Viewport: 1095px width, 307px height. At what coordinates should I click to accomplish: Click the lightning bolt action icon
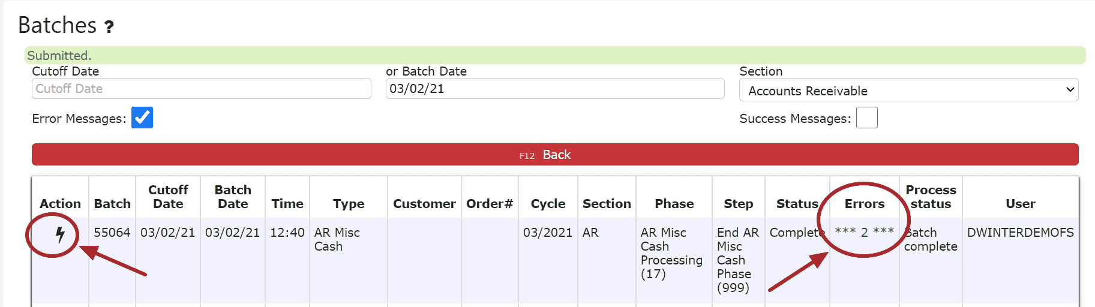59,234
